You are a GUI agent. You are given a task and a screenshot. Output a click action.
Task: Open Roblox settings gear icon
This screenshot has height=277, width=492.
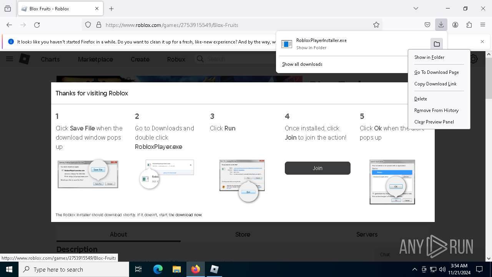[x=474, y=59]
